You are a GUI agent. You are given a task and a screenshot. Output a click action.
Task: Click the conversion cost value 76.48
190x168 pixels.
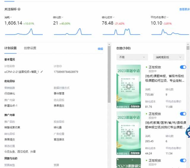coord(107,23)
